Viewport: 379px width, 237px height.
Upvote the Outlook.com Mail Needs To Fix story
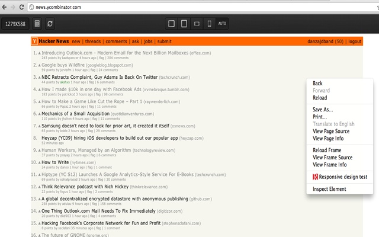(x=40, y=211)
